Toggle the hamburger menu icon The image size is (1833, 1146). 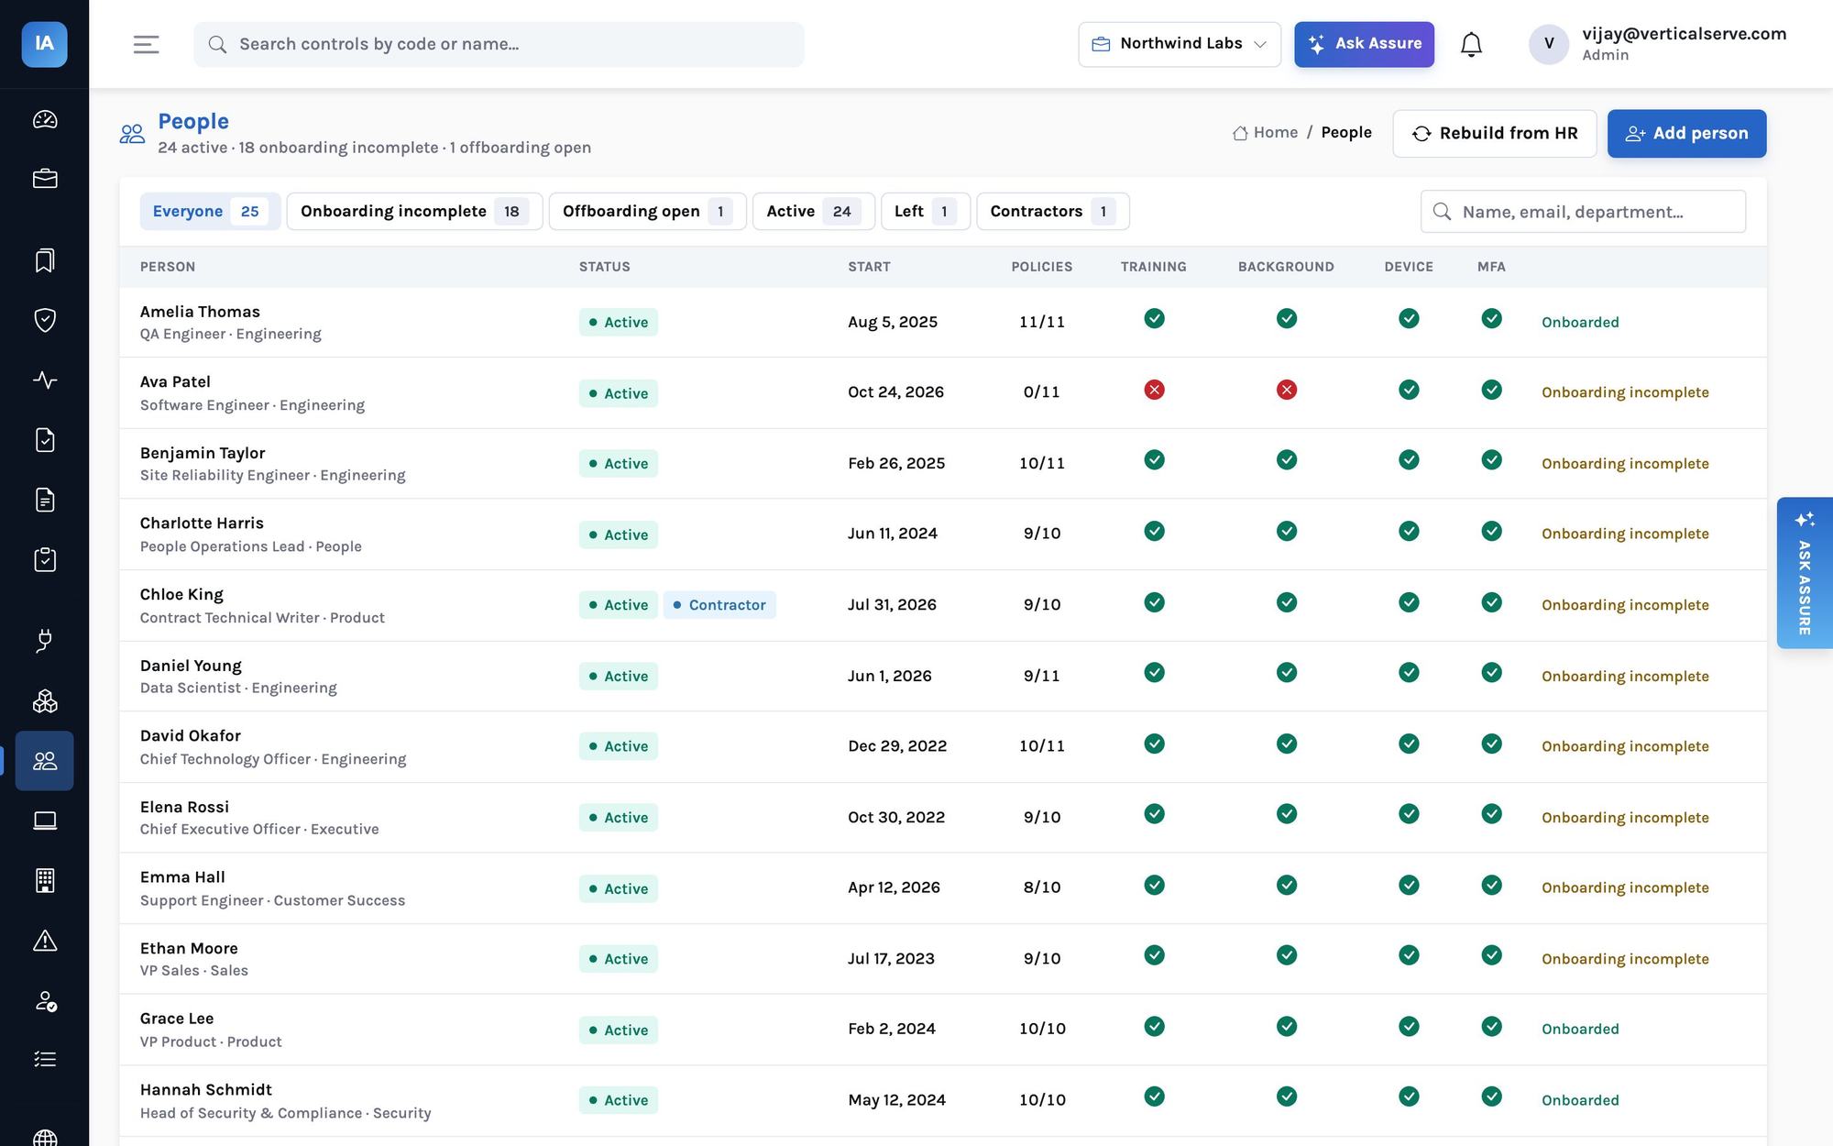click(x=147, y=44)
